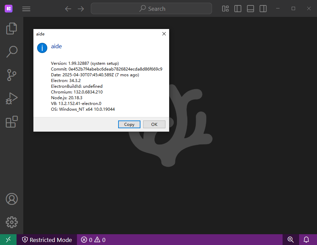Open the Manage gear menu
The width and height of the screenshot is (317, 245).
coord(11,222)
